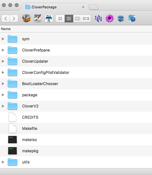Screen dimensions: 152x175
Task: Click the CloverV2 name
Action: click(30, 106)
